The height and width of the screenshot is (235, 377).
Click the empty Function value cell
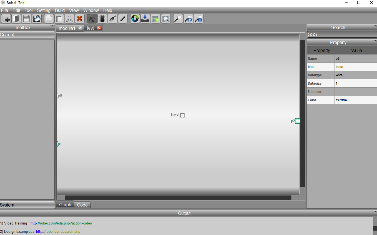[x=356, y=92]
